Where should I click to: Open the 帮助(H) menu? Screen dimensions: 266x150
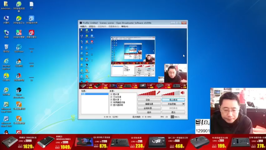(x=125, y=27)
